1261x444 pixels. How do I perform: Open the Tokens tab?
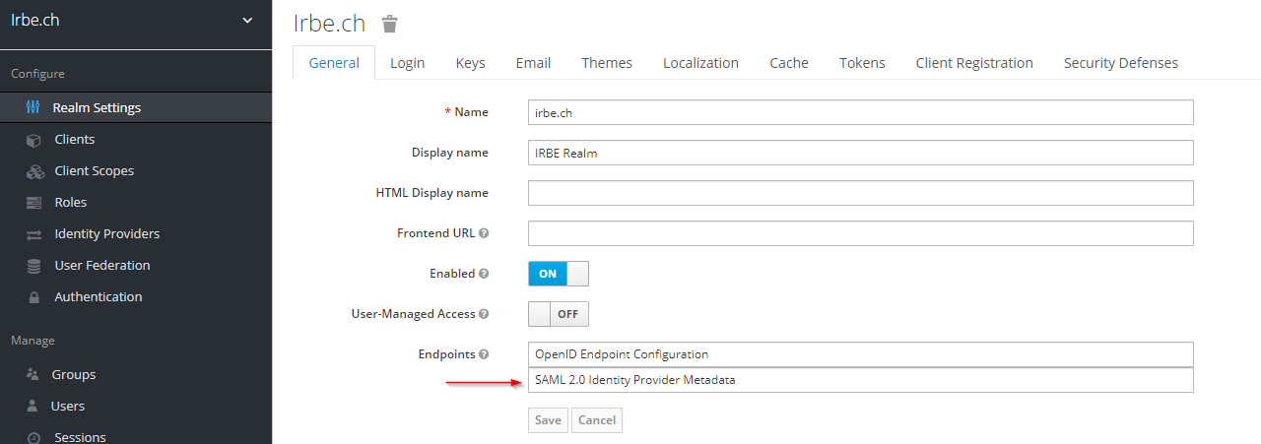[862, 63]
